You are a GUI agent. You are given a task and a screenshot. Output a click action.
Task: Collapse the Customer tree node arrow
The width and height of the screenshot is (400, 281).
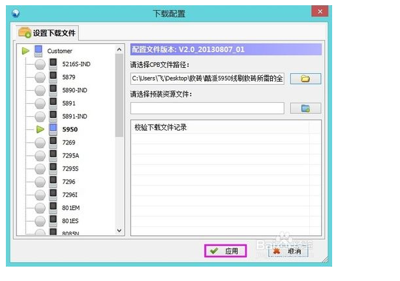coord(25,51)
